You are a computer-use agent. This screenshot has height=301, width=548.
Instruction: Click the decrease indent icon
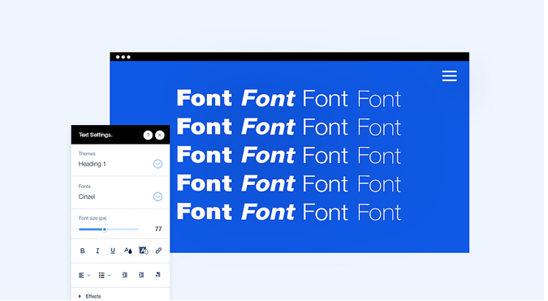[x=125, y=275]
